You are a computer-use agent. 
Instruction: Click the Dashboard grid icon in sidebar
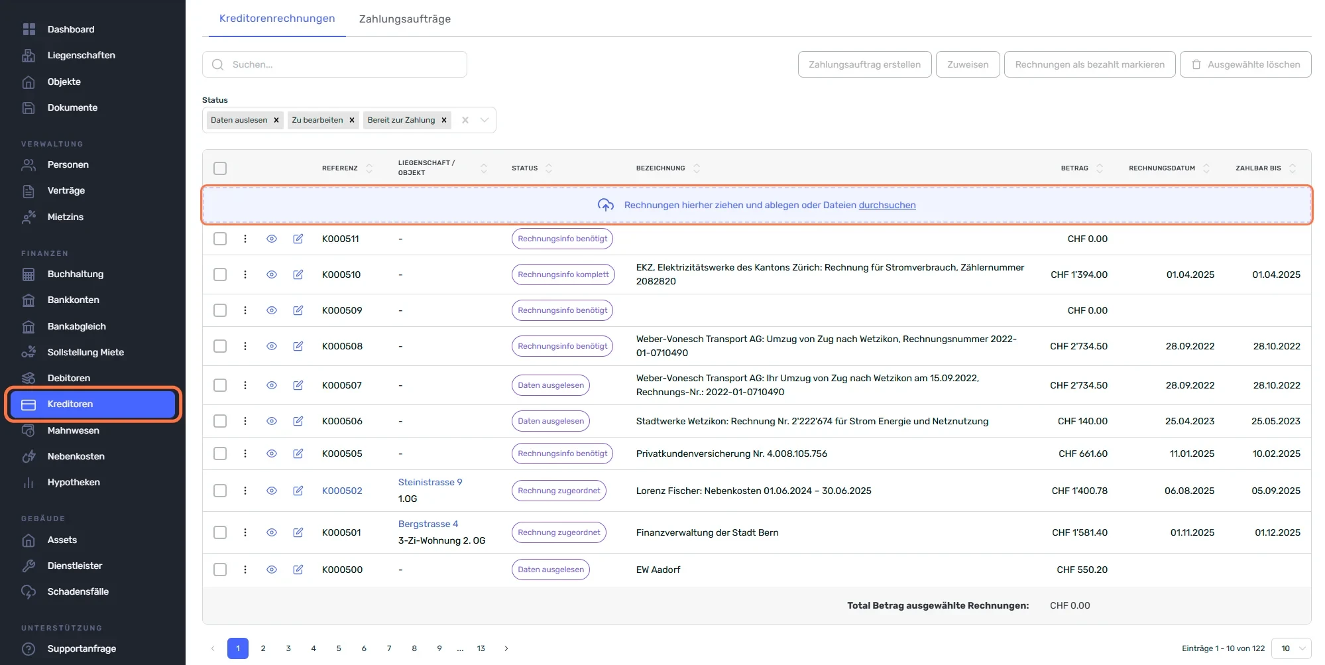[29, 29]
